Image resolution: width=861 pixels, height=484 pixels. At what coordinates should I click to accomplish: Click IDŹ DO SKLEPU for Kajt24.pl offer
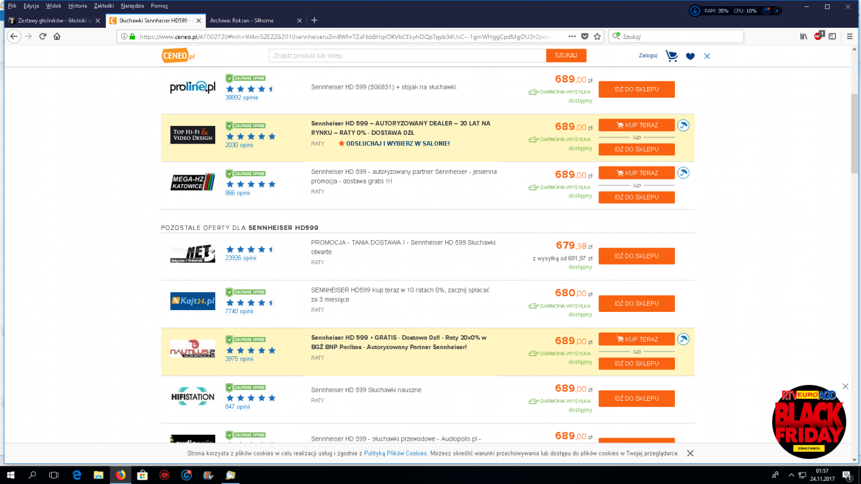pyautogui.click(x=636, y=304)
